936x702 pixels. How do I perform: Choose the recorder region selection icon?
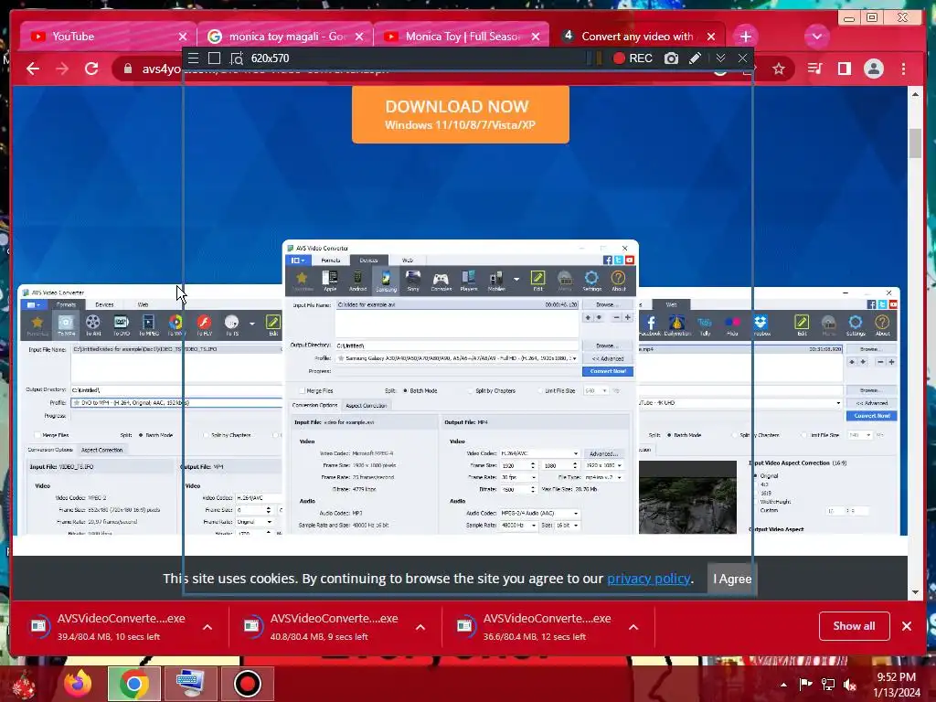(237, 58)
